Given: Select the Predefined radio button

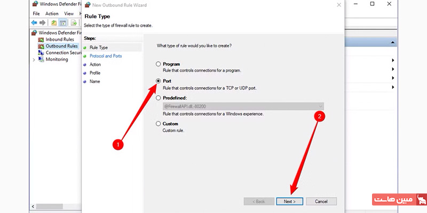Looking at the screenshot, I should click(x=158, y=98).
